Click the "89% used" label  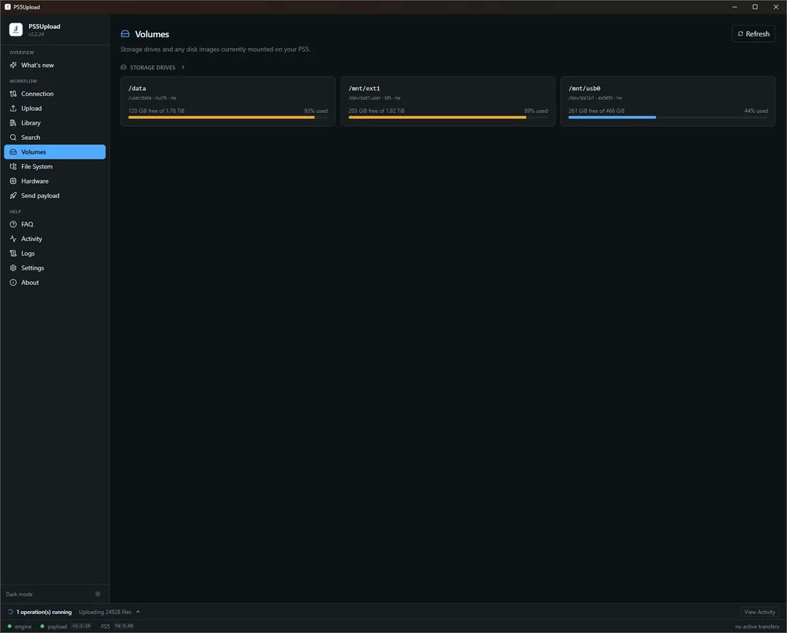click(x=536, y=111)
